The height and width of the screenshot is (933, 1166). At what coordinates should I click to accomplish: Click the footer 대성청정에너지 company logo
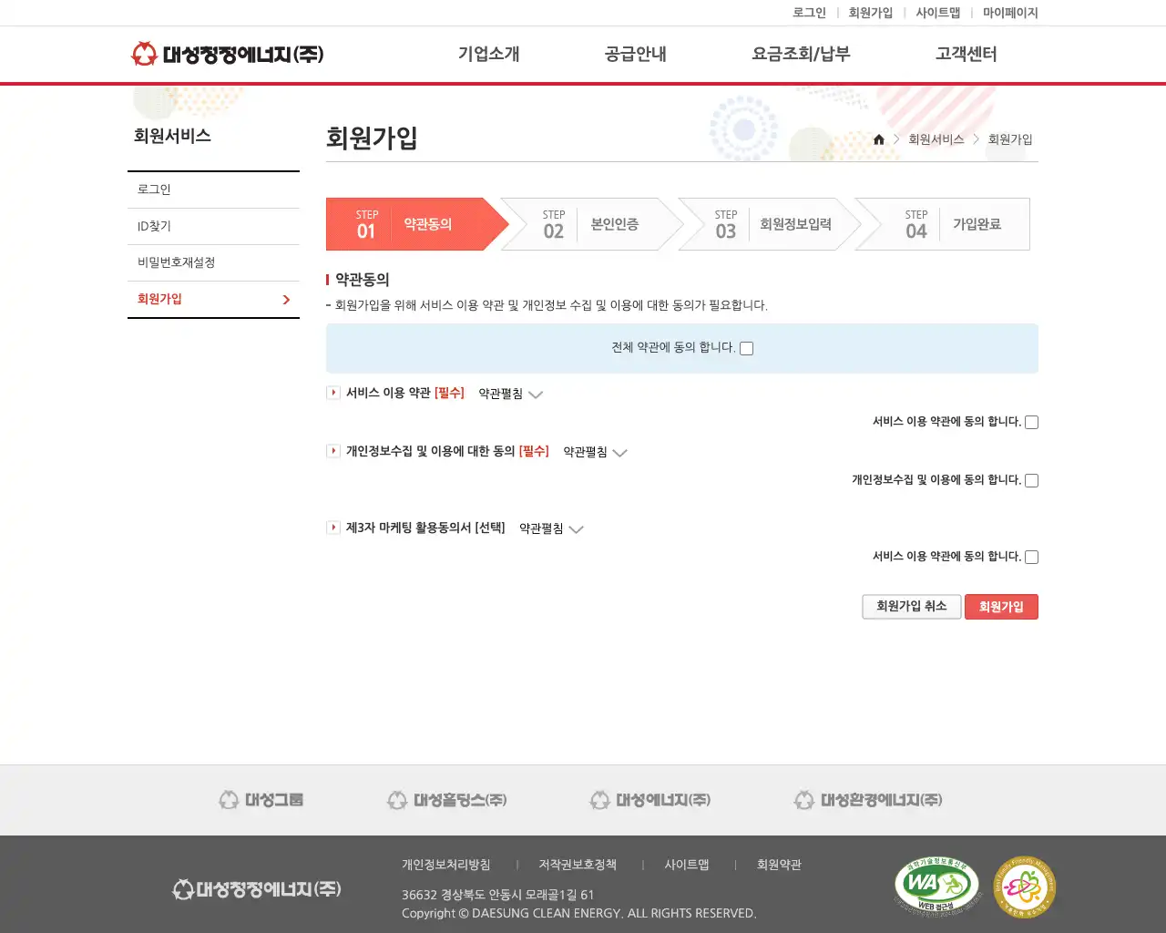[x=258, y=888]
